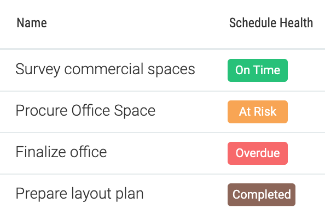The height and width of the screenshot is (215, 325).
Task: Open health status for Prepare layout plan
Action: click(x=262, y=195)
